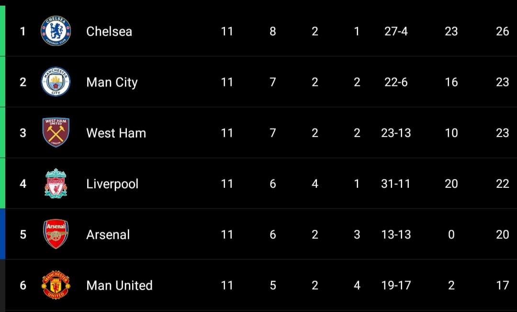This screenshot has height=312, width=517.
Task: Click Liverpool's 31-11 goals record
Action: click(396, 184)
